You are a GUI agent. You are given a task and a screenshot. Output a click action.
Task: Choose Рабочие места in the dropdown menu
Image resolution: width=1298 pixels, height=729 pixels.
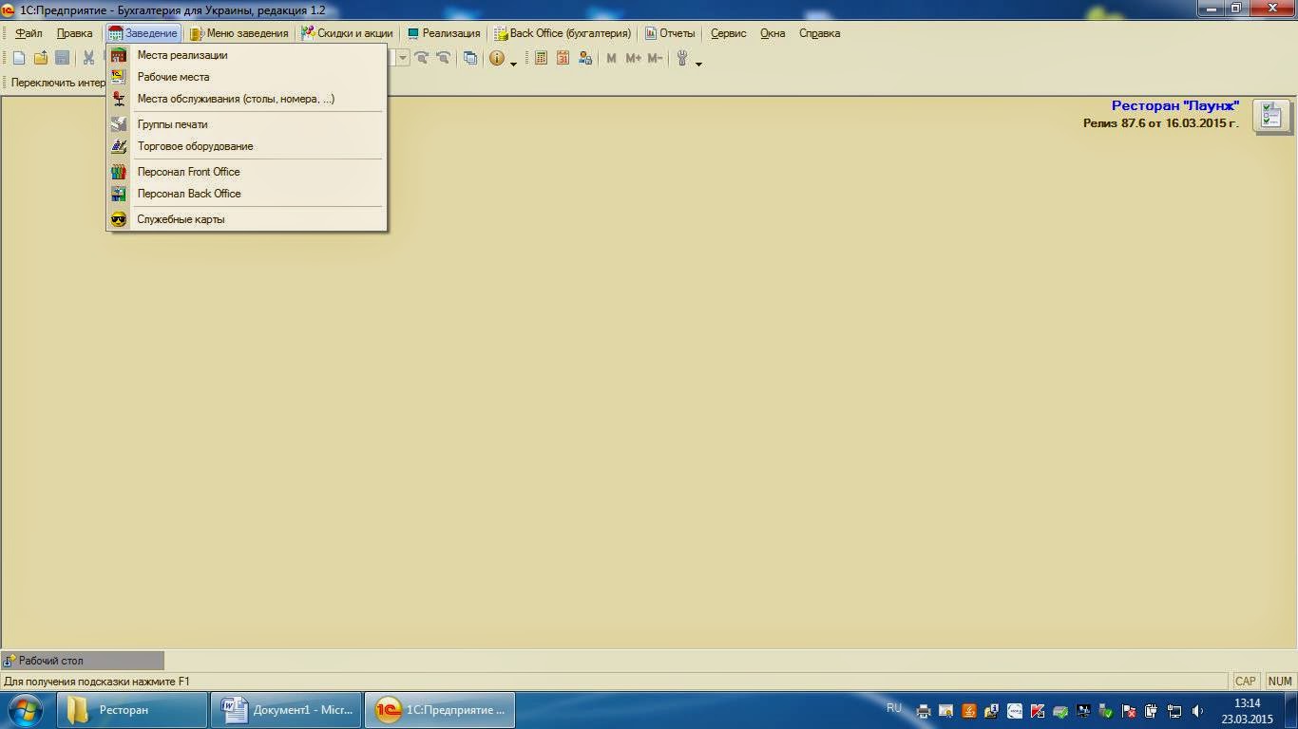pos(247,77)
